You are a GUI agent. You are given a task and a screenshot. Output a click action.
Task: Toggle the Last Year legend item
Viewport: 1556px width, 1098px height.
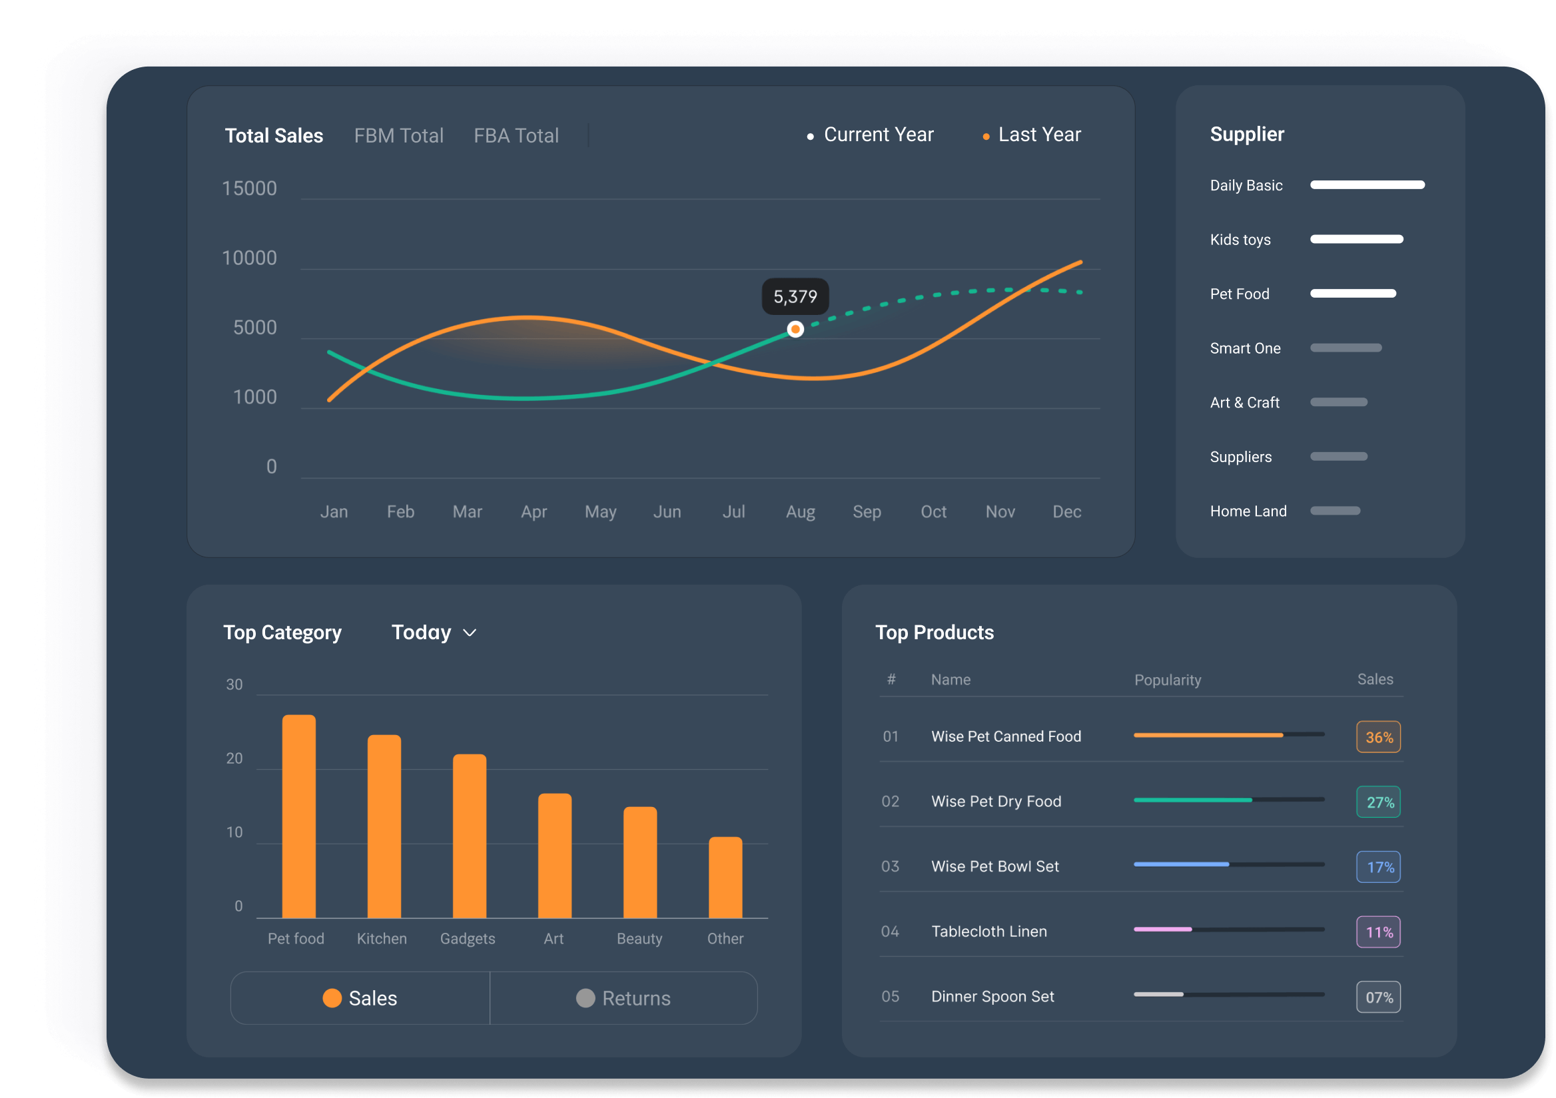point(1038,135)
